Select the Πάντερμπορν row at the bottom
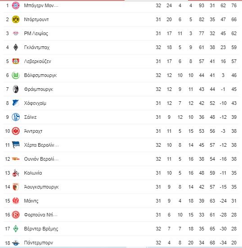 (x=121, y=243)
